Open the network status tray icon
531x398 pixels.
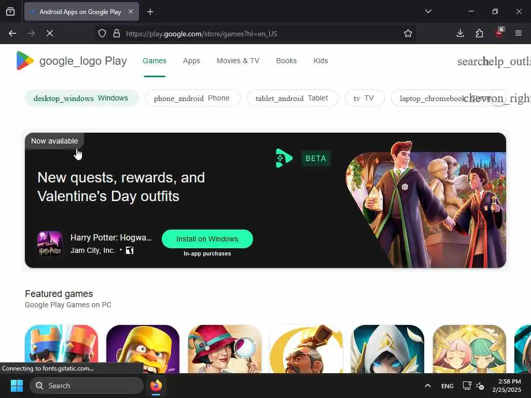pos(467,386)
